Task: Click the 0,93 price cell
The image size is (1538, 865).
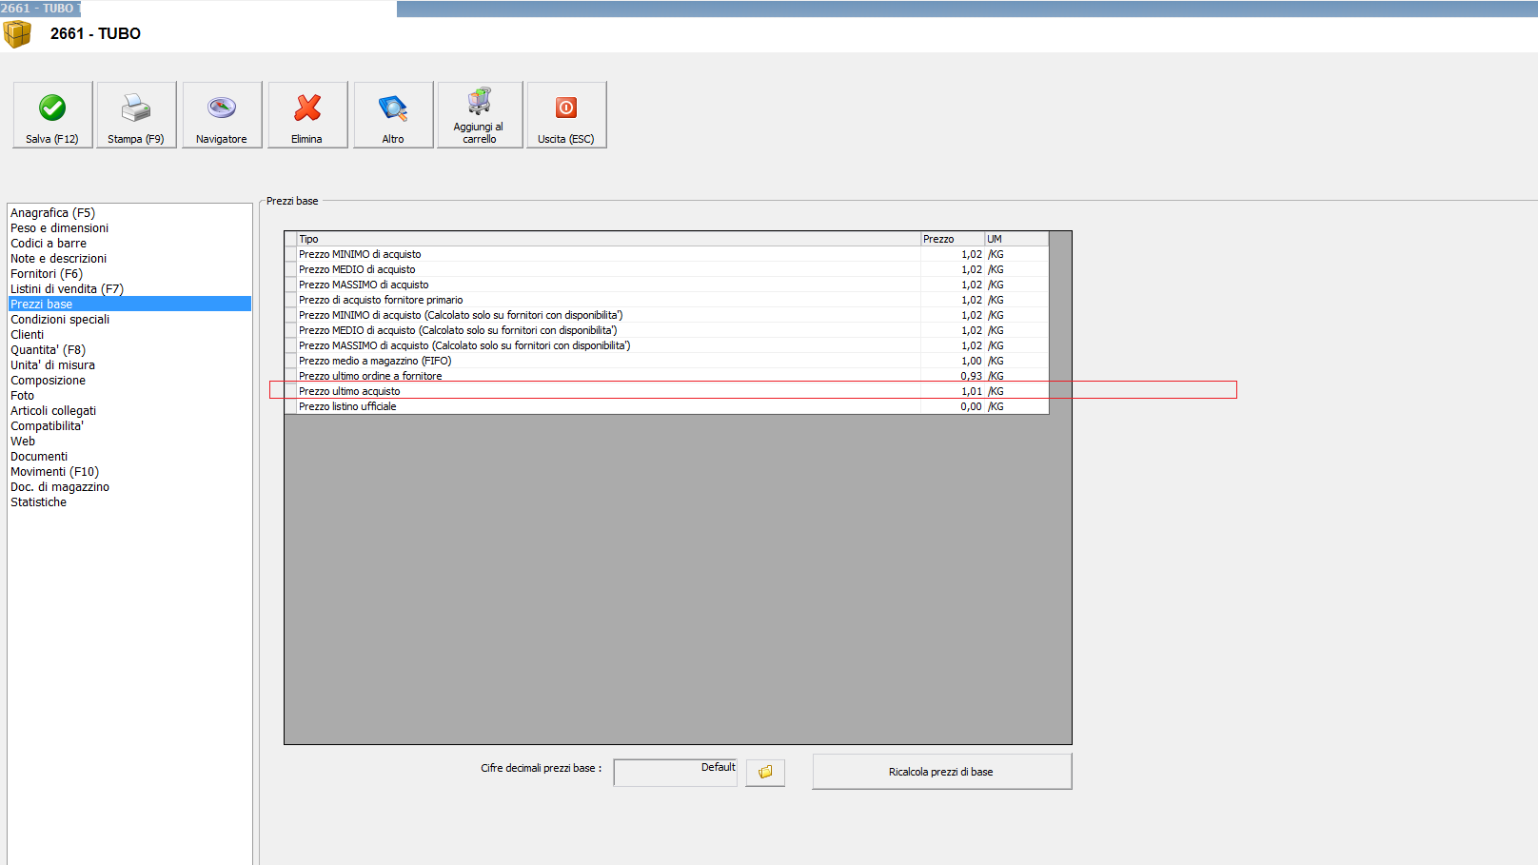Action: (953, 376)
